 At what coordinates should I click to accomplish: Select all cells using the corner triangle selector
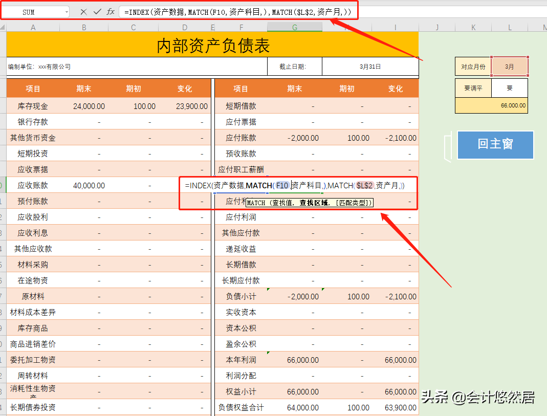(x=4, y=27)
